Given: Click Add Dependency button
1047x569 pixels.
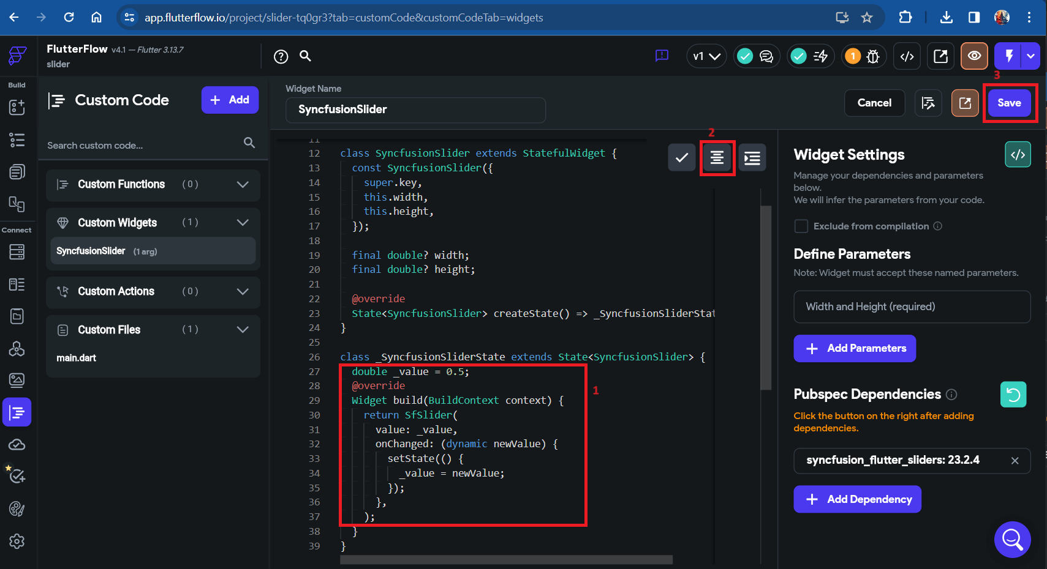Looking at the screenshot, I should [858, 499].
